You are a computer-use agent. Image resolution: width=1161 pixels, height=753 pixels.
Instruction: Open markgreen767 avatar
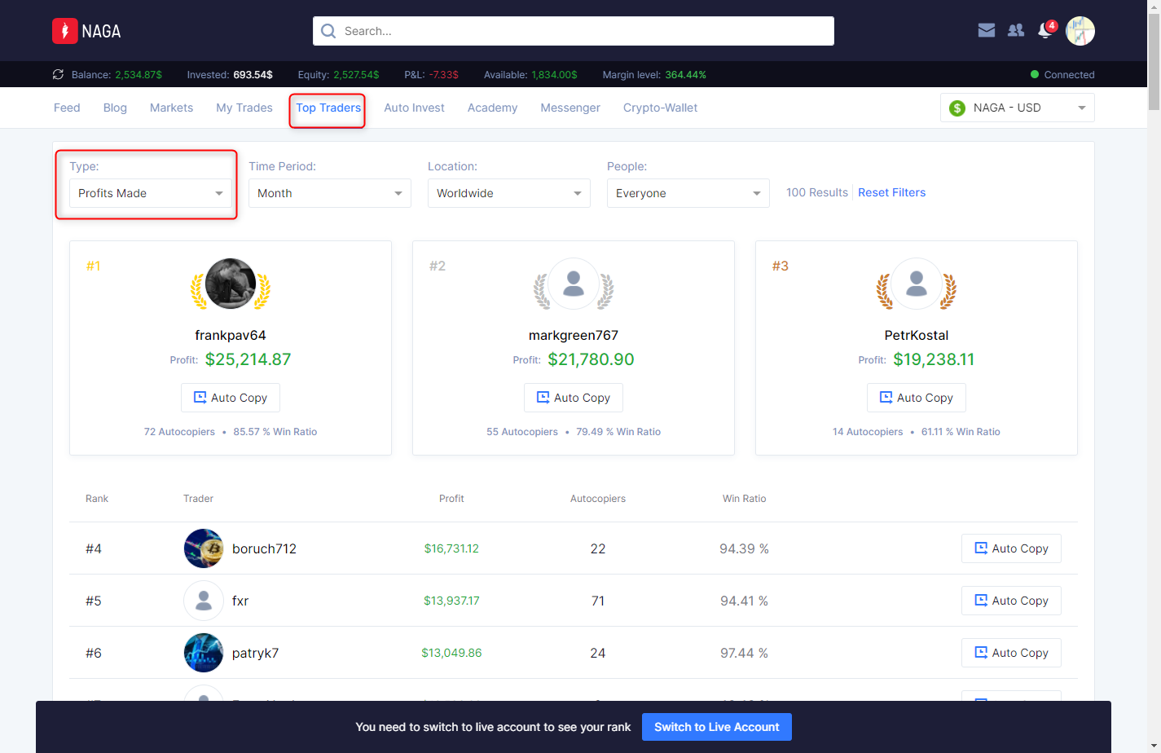(574, 284)
